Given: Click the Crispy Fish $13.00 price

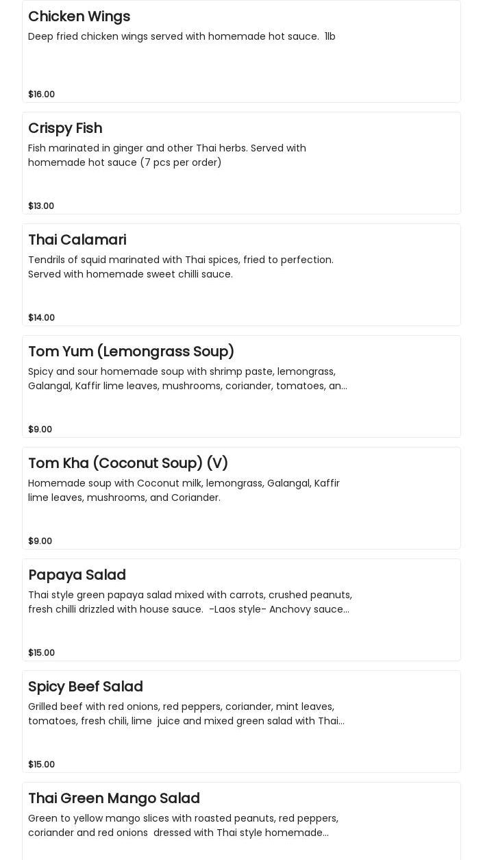Looking at the screenshot, I should (x=41, y=206).
